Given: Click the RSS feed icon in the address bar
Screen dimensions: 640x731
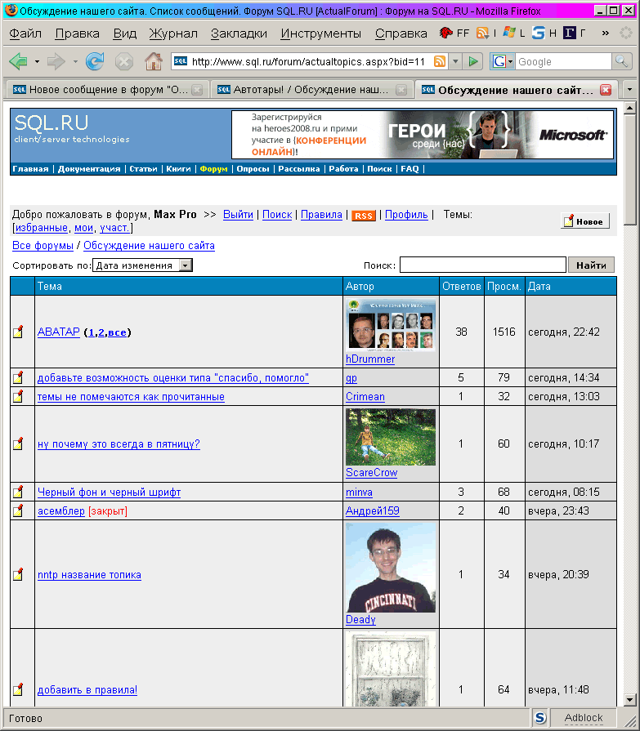Looking at the screenshot, I should point(440,62).
